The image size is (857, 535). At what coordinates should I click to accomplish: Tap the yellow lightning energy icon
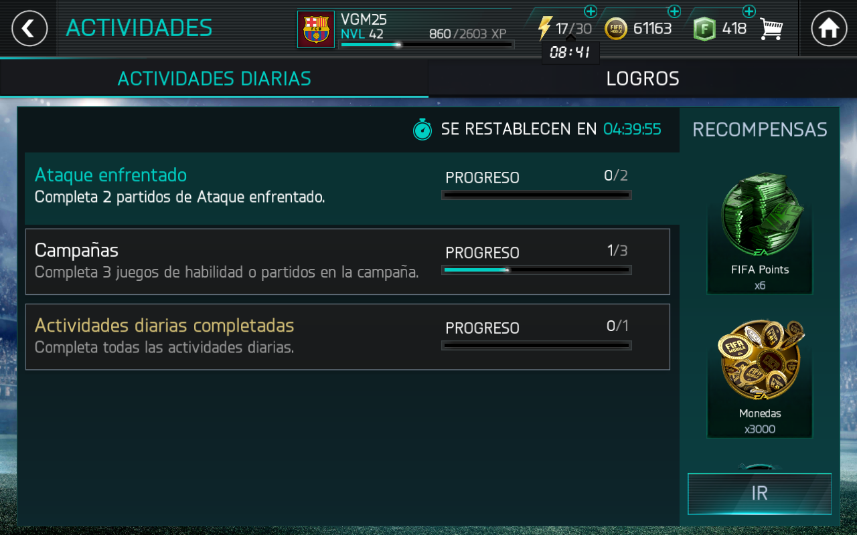coord(544,28)
